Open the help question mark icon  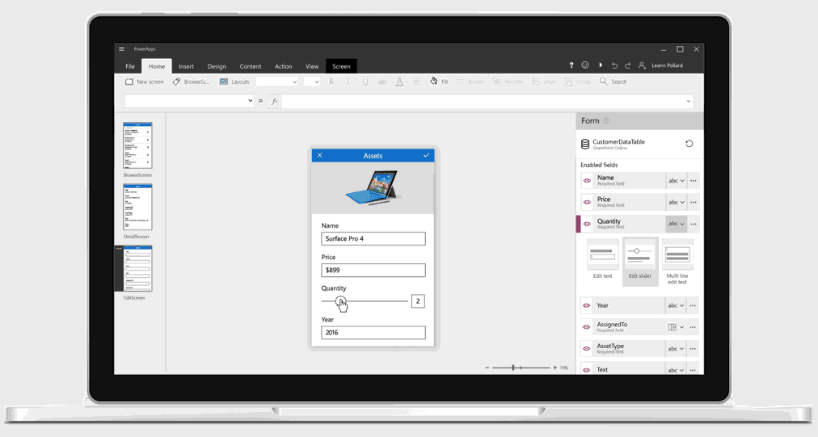coord(571,65)
